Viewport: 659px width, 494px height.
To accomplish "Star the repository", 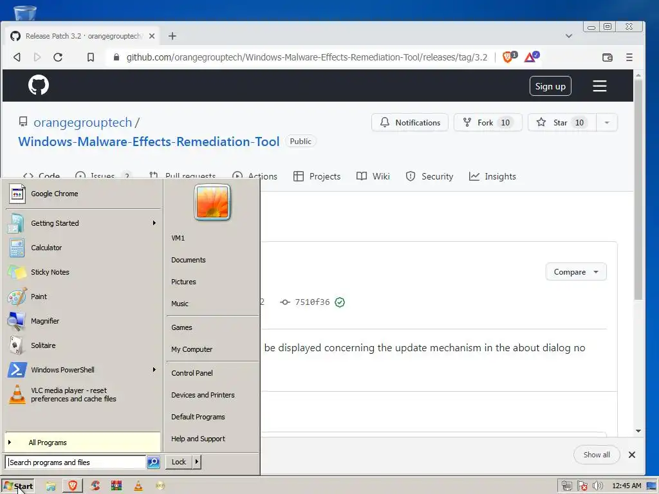I will 562,123.
